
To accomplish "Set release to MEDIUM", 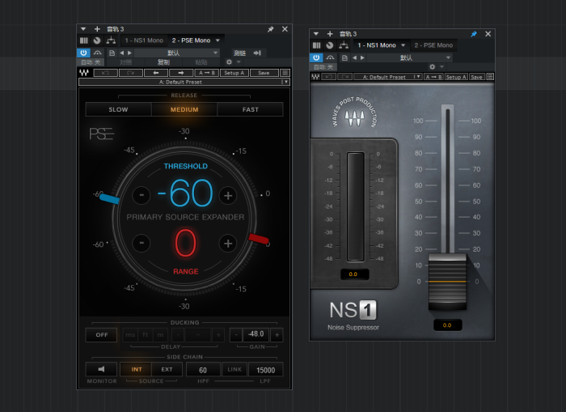I will (184, 109).
